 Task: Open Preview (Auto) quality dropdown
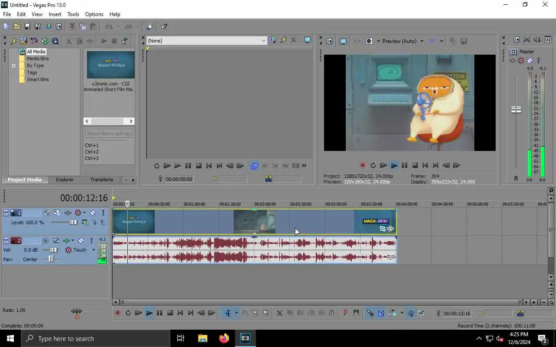[421, 41]
